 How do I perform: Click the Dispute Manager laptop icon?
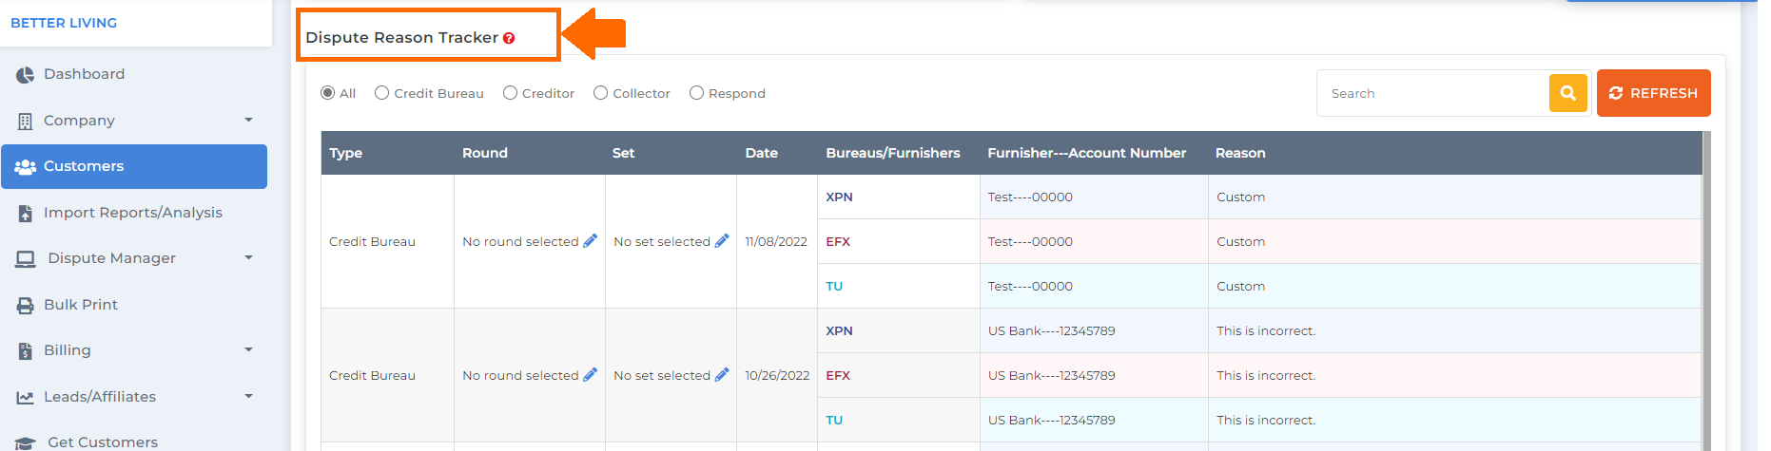26,258
